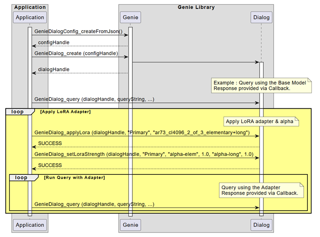Click the top Application participant box
Viewport: 320px width, 237px height.
[x=30, y=18]
